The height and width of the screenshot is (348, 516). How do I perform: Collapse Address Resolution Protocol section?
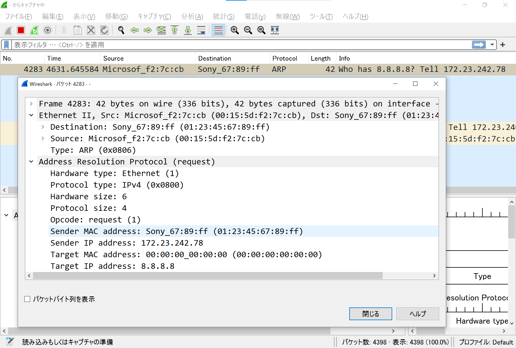point(31,162)
